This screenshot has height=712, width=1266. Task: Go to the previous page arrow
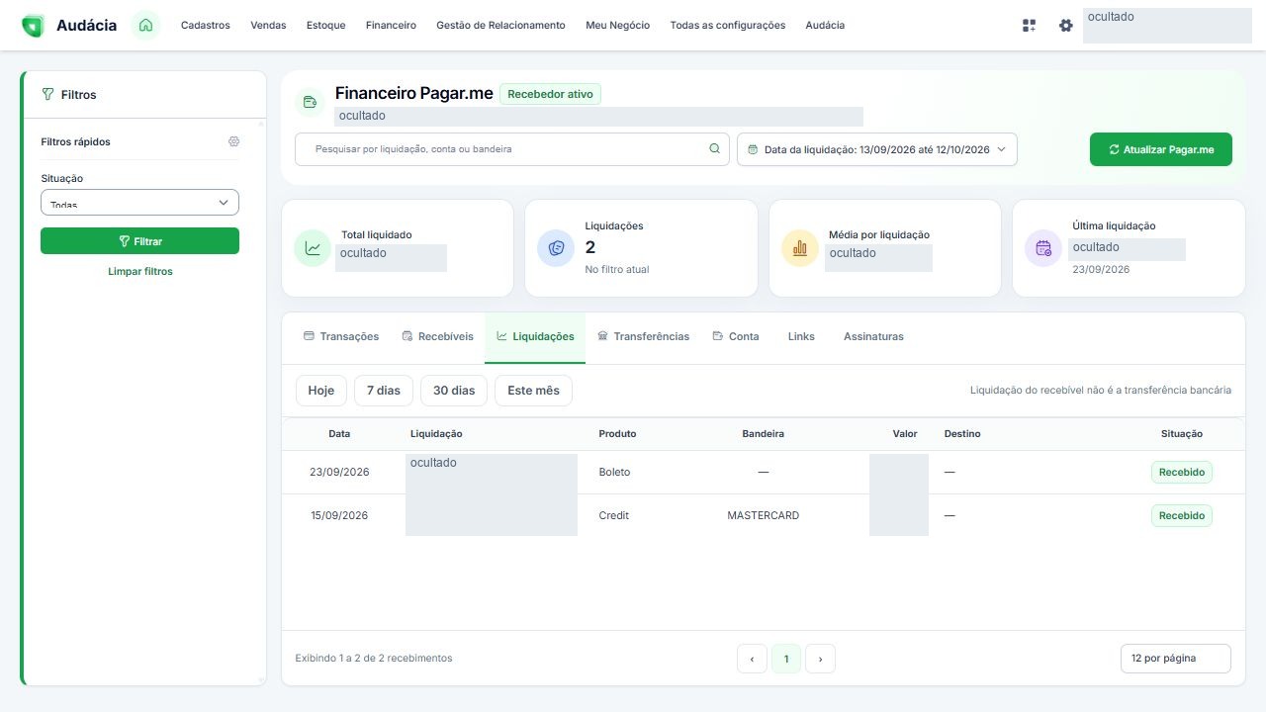[752, 659]
